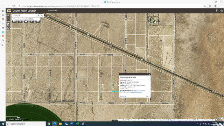The height and width of the screenshot is (126, 224).
Task: Reload the browser page
Action: click(14, 6)
